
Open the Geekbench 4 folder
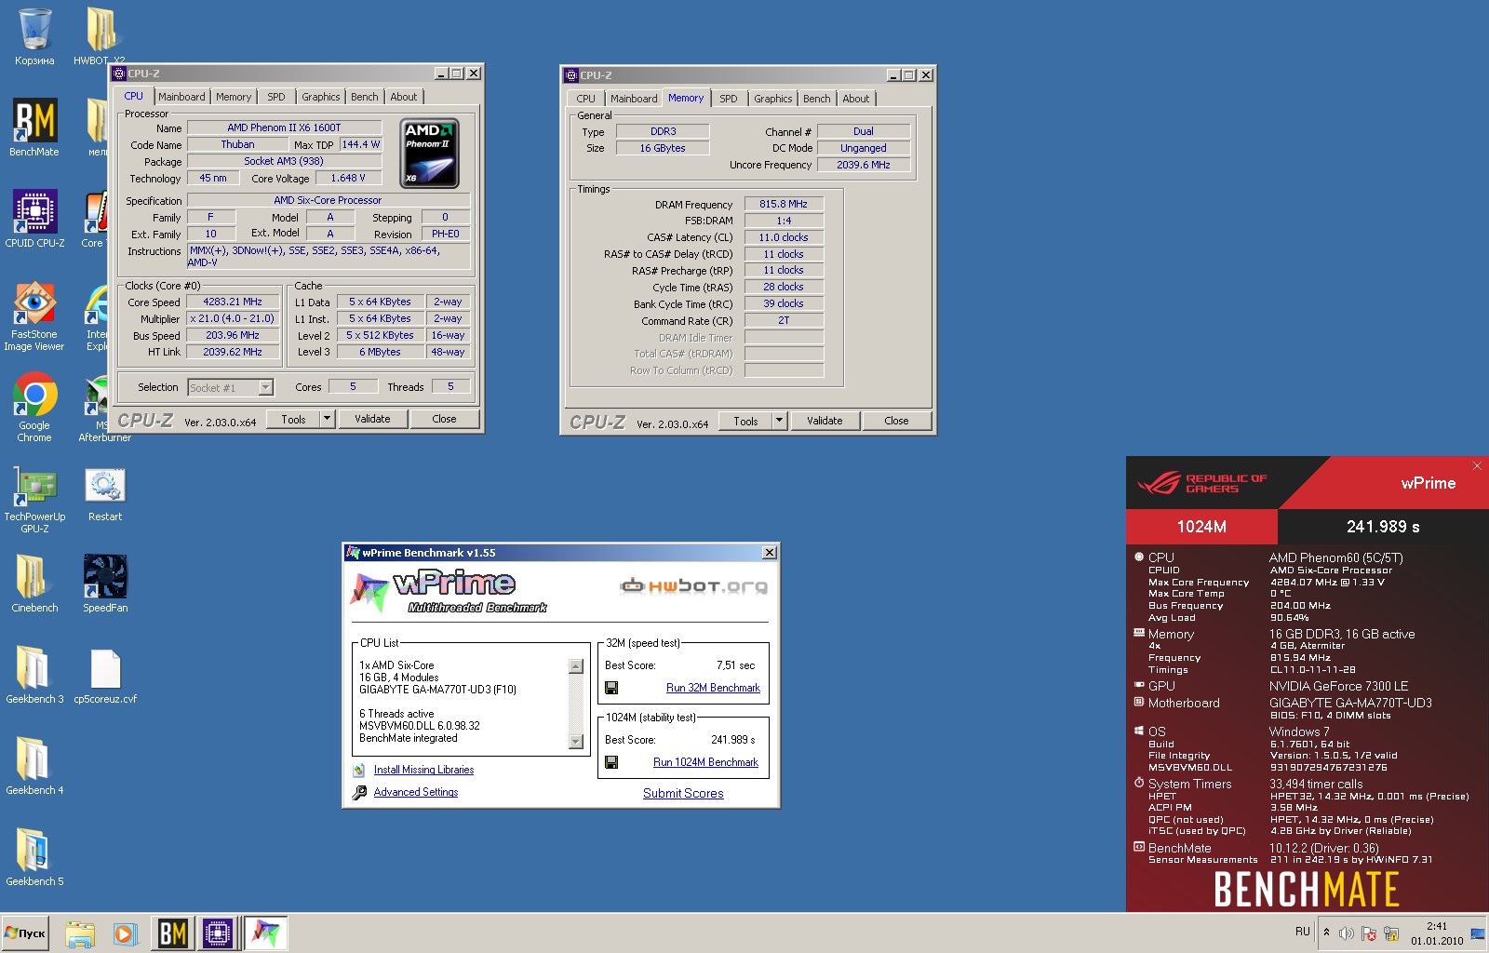pyautogui.click(x=34, y=767)
